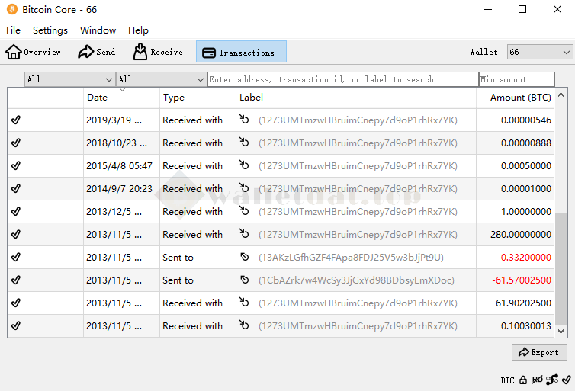Open the Help menu
This screenshot has width=575, height=391.
[x=138, y=30]
